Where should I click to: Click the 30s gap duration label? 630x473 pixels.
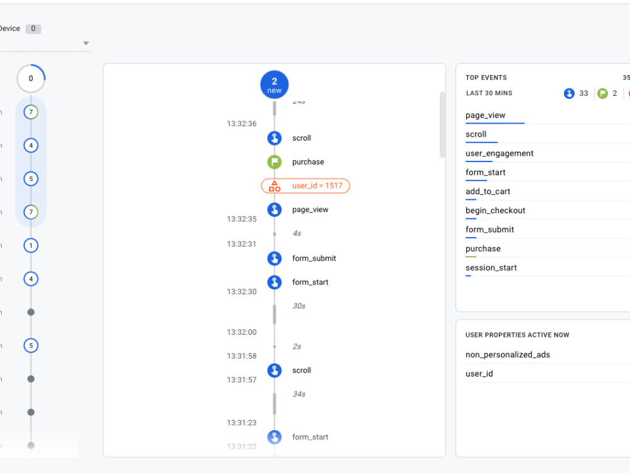(x=299, y=306)
